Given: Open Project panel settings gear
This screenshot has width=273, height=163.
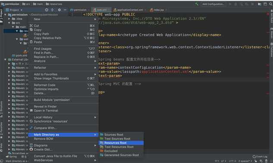Looking at the screenshot, I should click(60, 10).
